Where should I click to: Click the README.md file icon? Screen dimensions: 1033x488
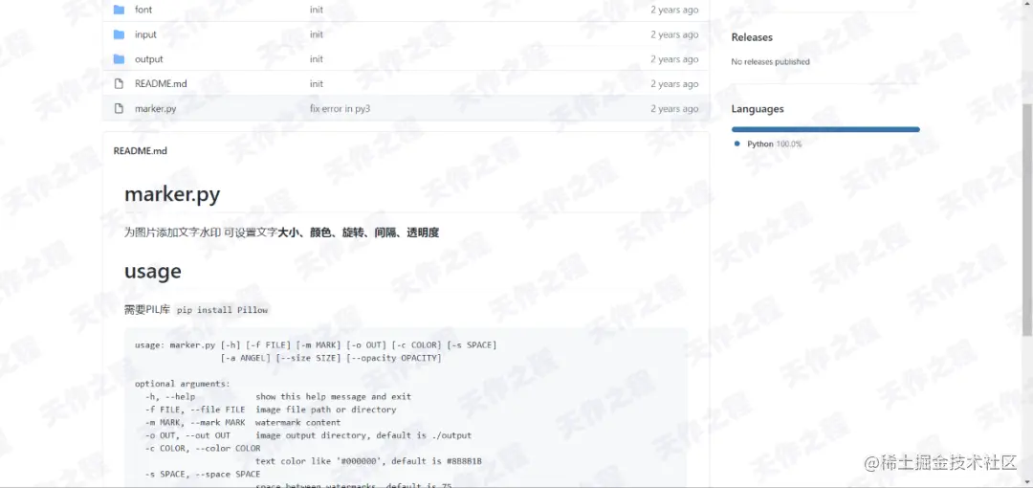point(119,84)
